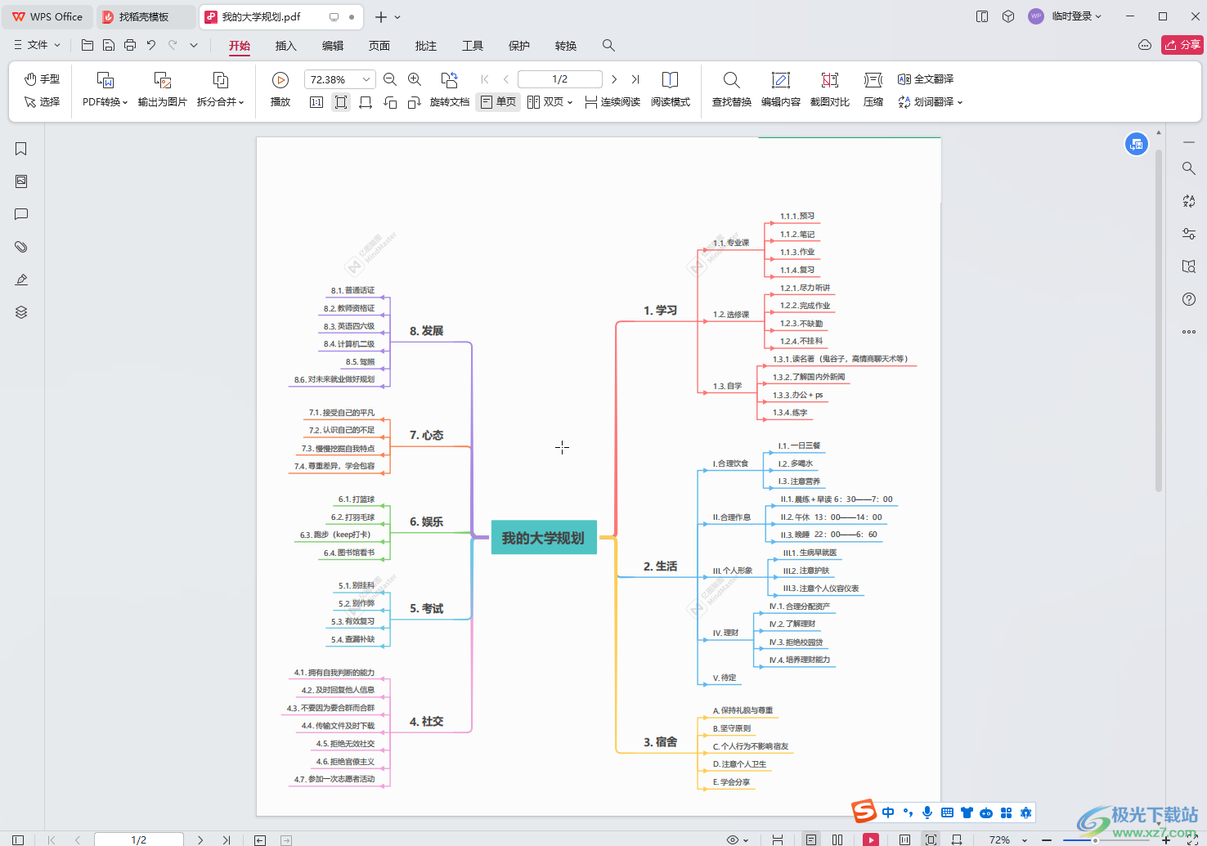Toggle status bar fit-page icon
Image resolution: width=1207 pixels, height=846 pixels.
[931, 839]
